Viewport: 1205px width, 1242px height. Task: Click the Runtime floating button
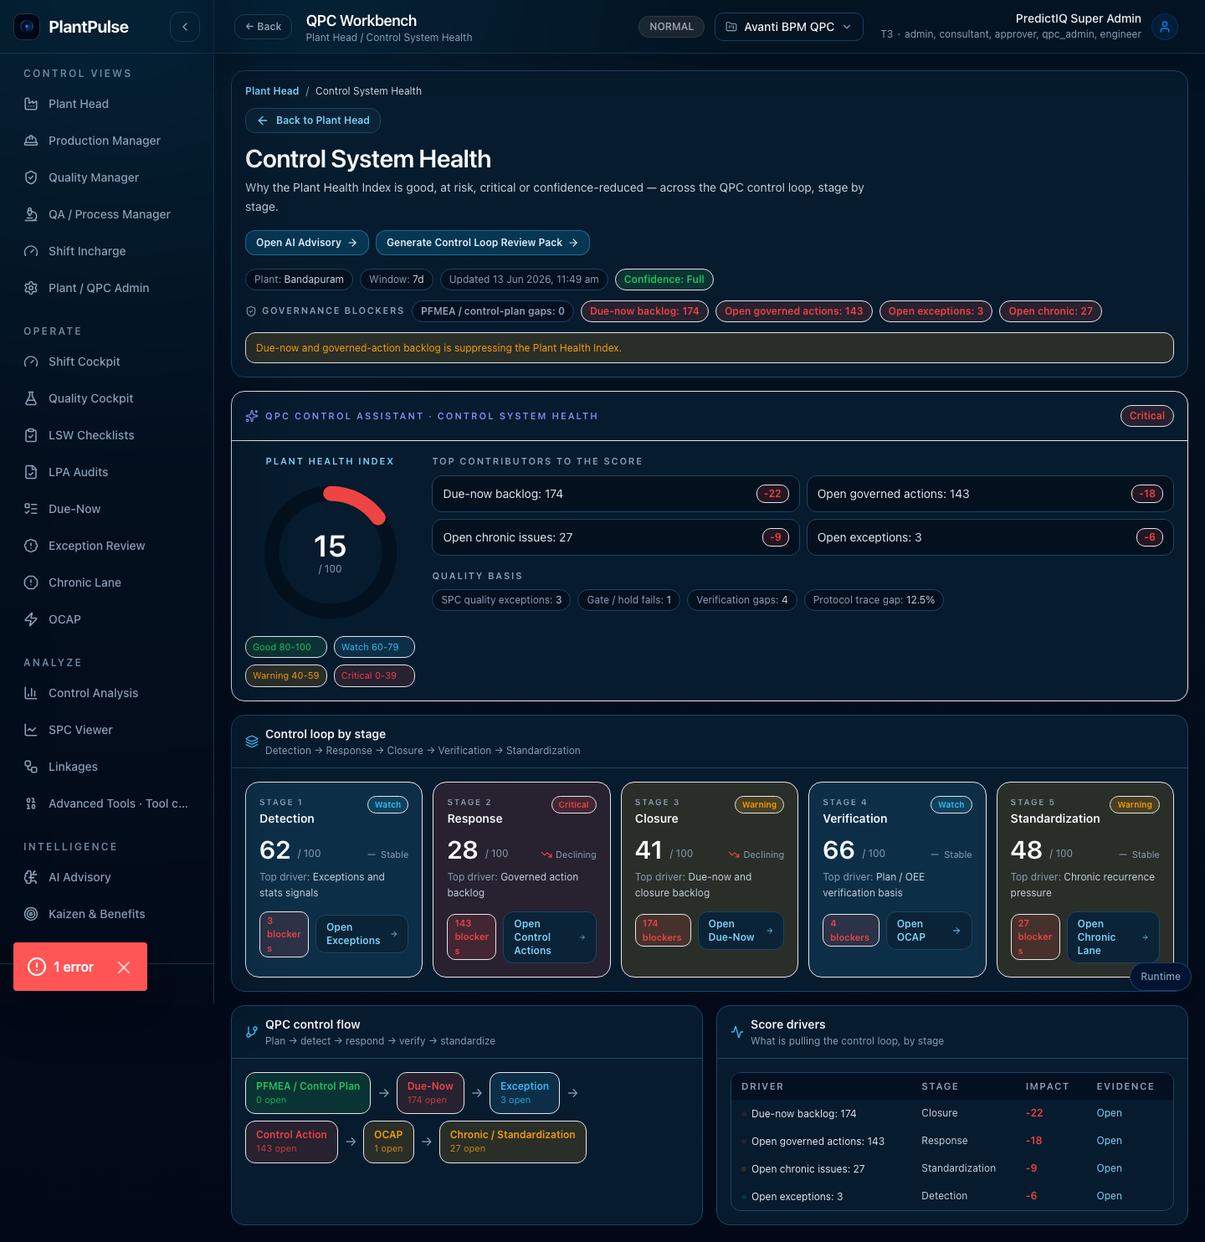(x=1161, y=977)
